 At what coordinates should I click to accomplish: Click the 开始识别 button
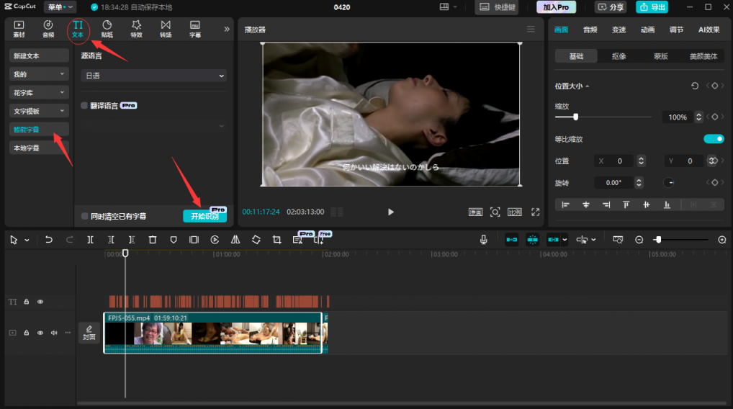click(204, 216)
